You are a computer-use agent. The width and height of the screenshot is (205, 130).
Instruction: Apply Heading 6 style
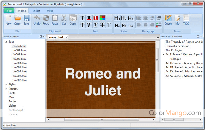click(x=131, y=25)
